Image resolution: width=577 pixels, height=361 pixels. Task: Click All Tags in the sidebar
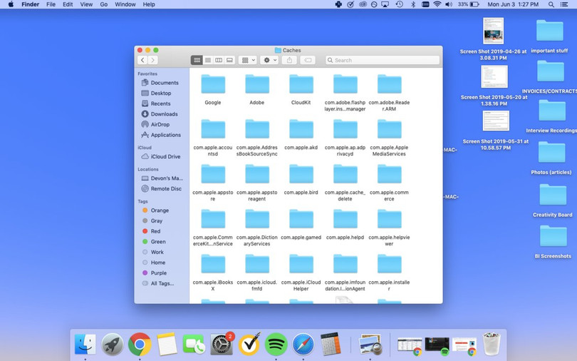click(x=162, y=283)
